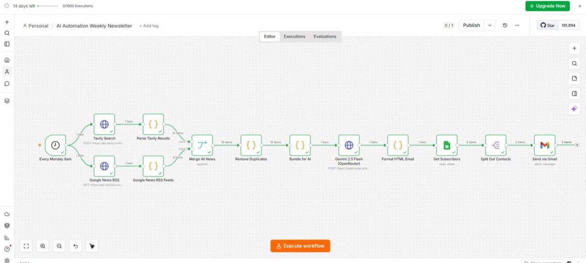This screenshot has height=263, width=586.
Task: Open the cloud icon in left sidebar
Action: pyautogui.click(x=7, y=214)
